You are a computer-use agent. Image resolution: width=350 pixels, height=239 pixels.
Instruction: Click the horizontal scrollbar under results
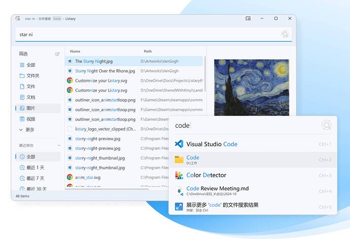pyautogui.click(x=107, y=189)
